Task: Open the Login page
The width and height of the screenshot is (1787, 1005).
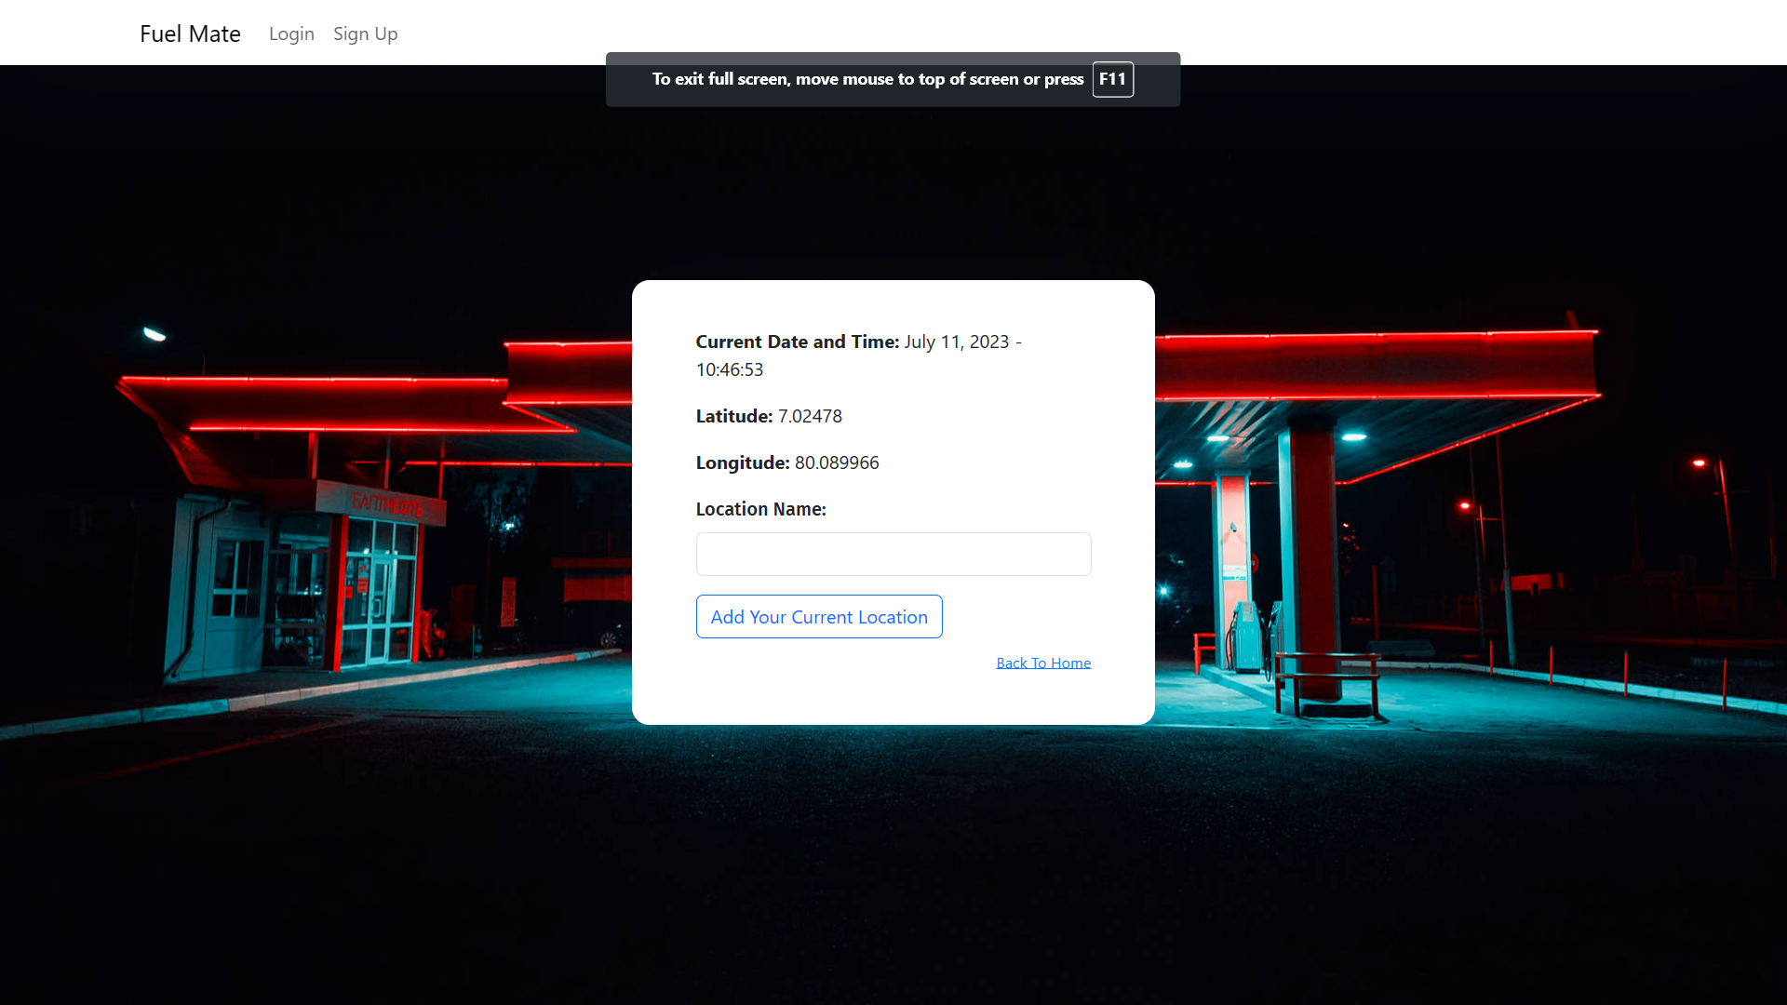Action: coord(291,33)
